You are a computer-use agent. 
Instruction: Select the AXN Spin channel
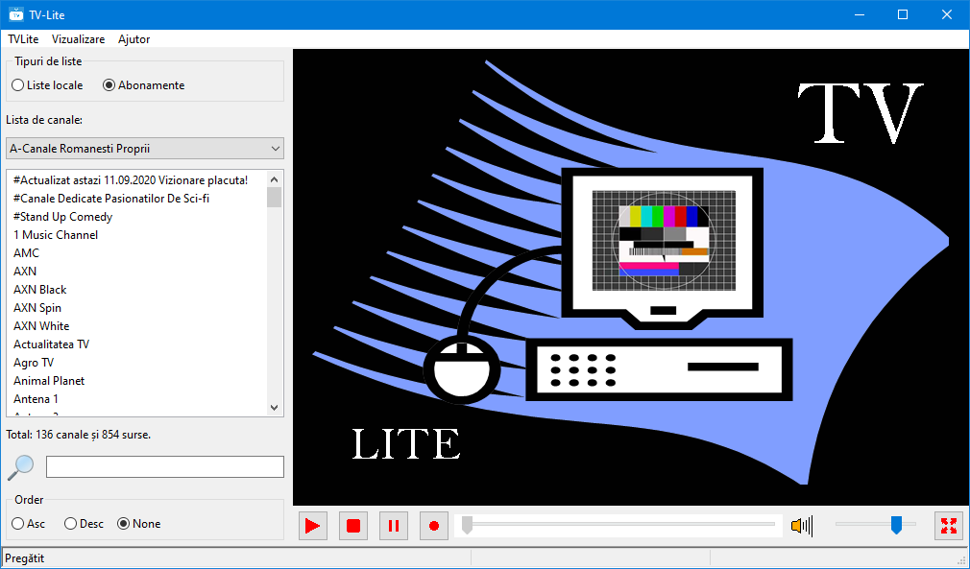136,308
